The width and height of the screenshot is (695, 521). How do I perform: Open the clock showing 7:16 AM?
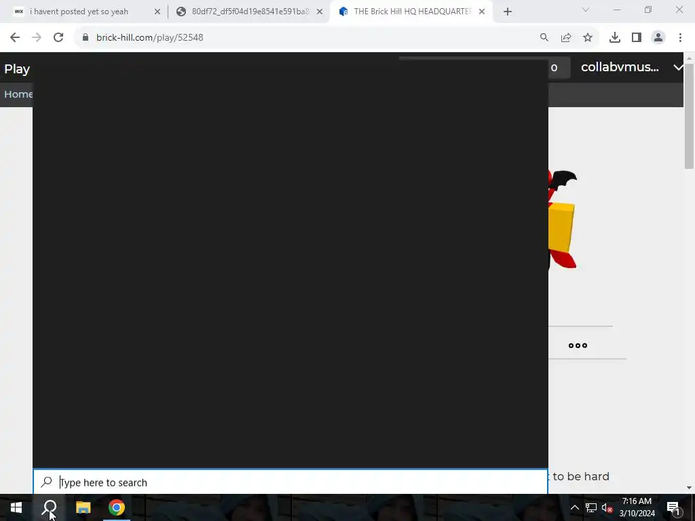[637, 507]
